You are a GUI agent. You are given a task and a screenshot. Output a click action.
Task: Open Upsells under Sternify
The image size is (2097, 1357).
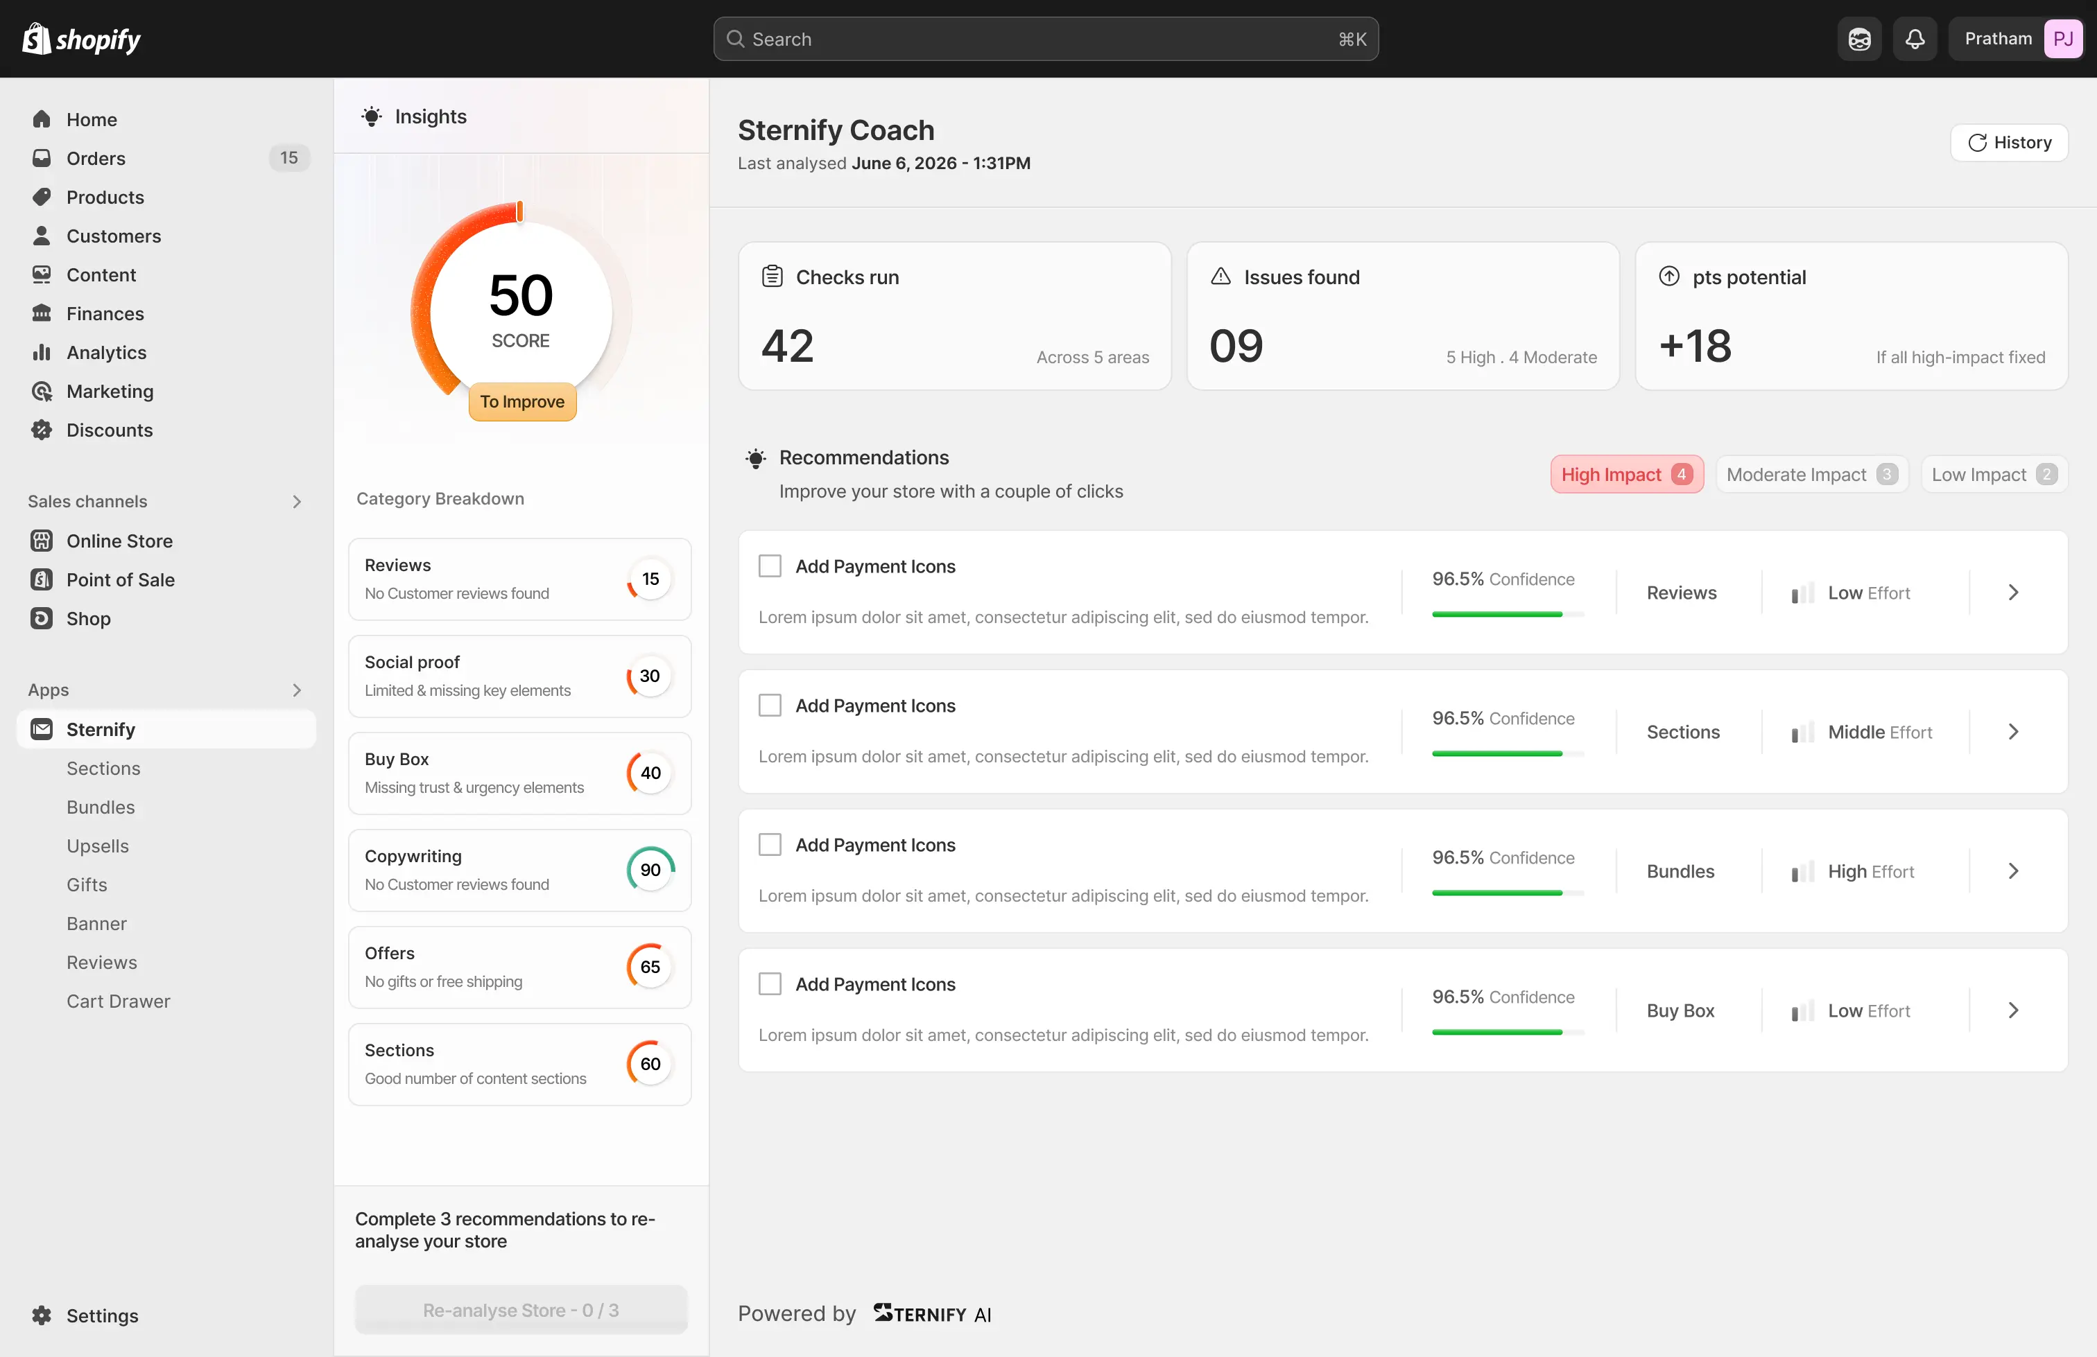coord(97,846)
